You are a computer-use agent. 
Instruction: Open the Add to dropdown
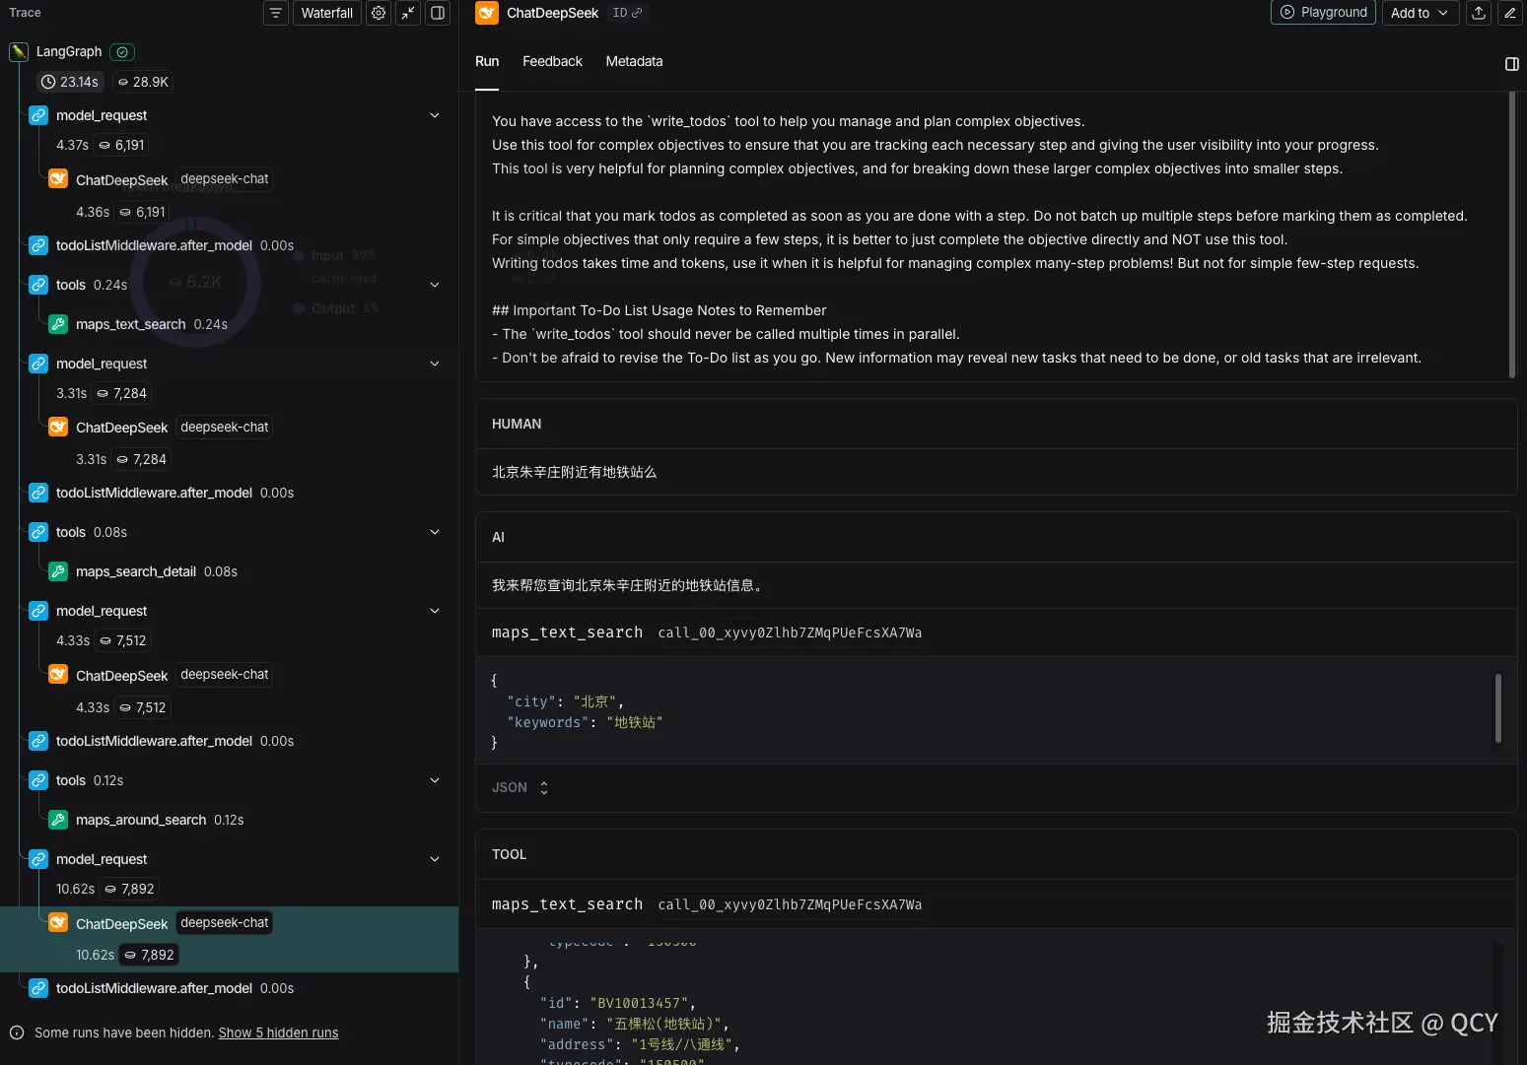[x=1420, y=13]
